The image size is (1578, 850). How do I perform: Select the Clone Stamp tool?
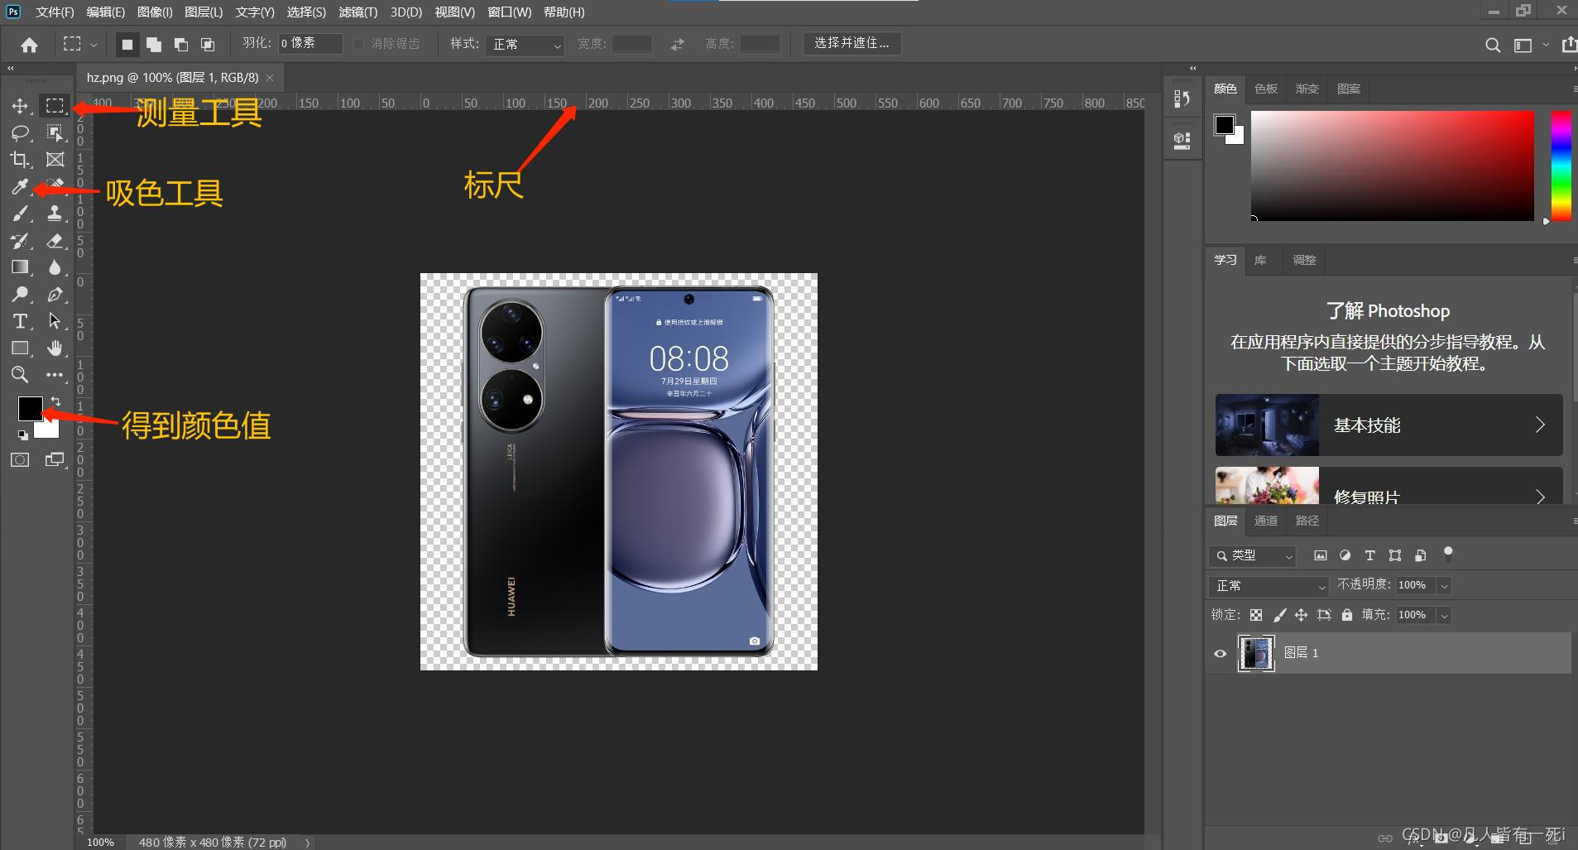(x=55, y=214)
